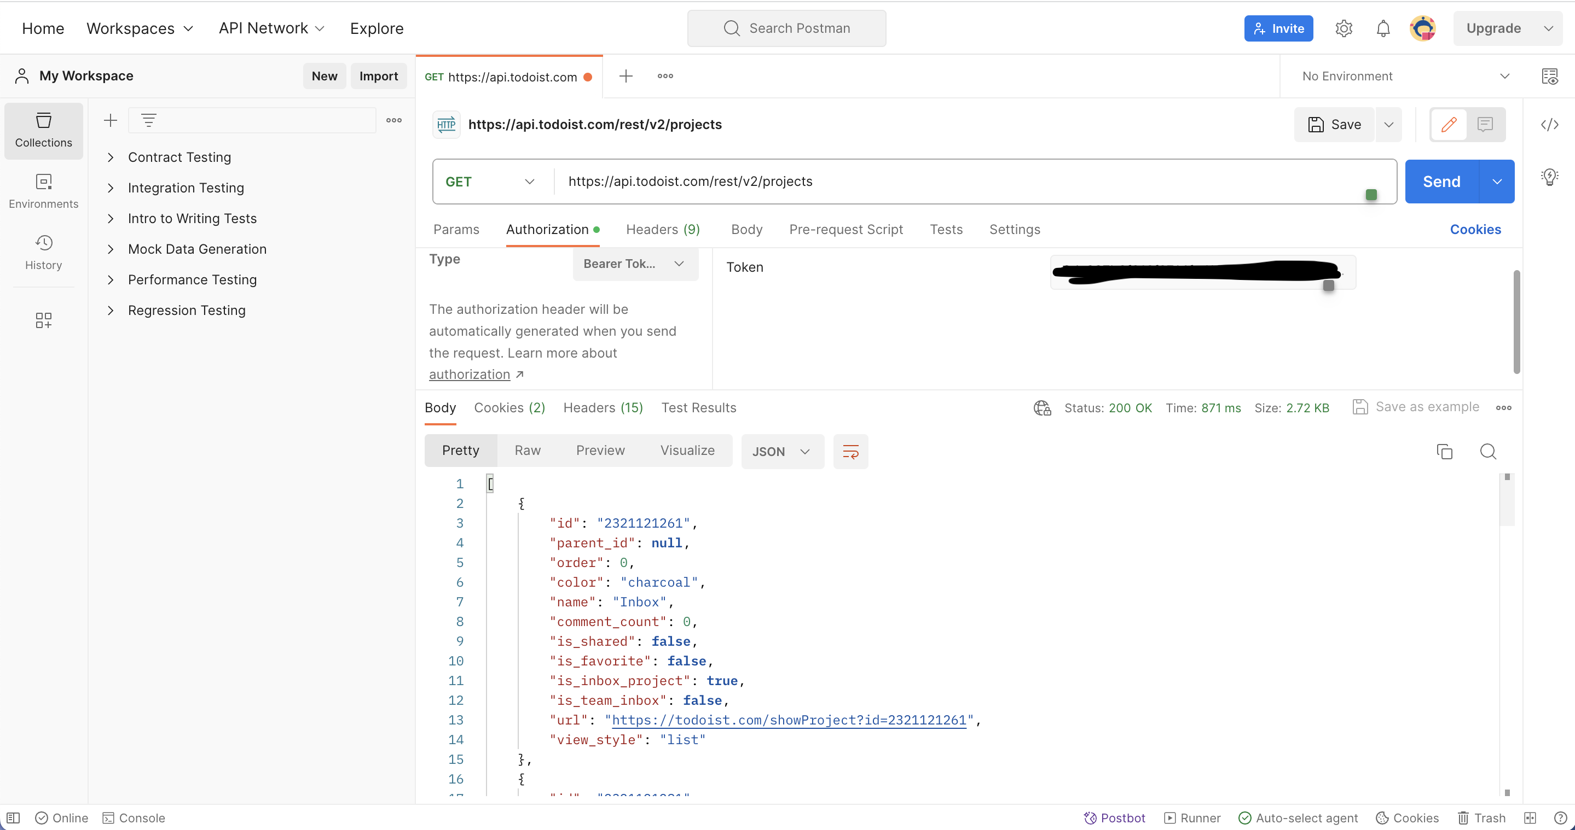Click the environment quick look icon

click(1549, 77)
